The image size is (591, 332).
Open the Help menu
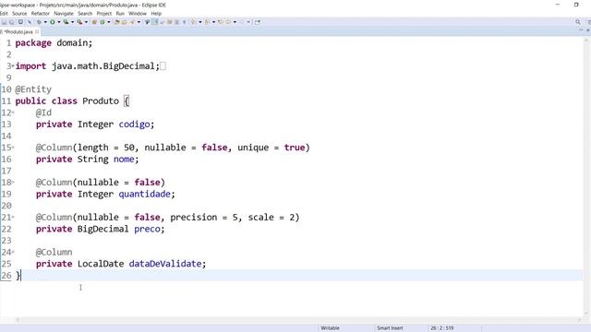(156, 13)
